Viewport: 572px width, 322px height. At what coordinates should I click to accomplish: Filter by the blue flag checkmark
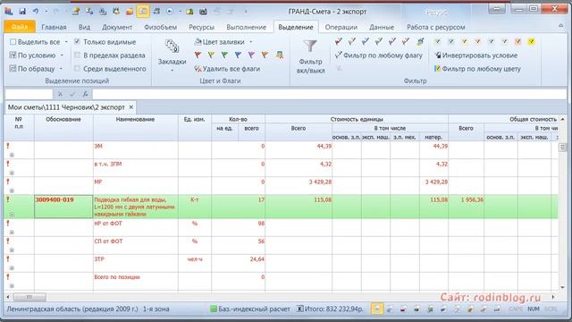pyautogui.click(x=366, y=42)
